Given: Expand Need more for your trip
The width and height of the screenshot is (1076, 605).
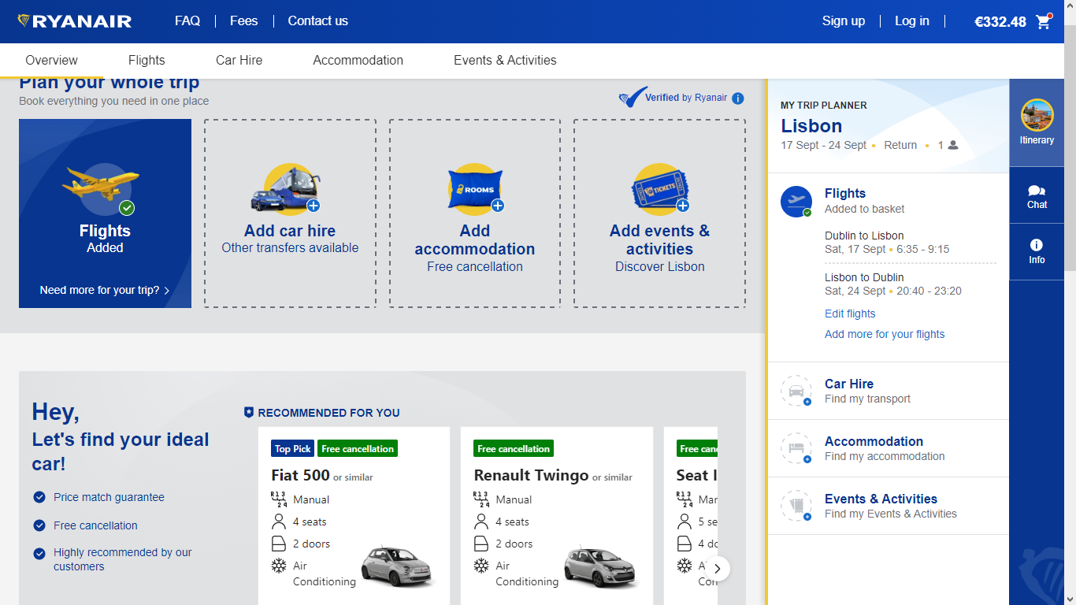Looking at the screenshot, I should coord(105,290).
